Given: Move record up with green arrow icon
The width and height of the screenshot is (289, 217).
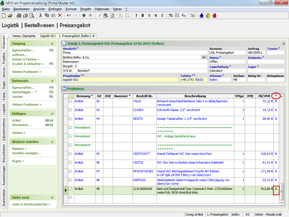Looking at the screenshot, I should pos(84,16).
